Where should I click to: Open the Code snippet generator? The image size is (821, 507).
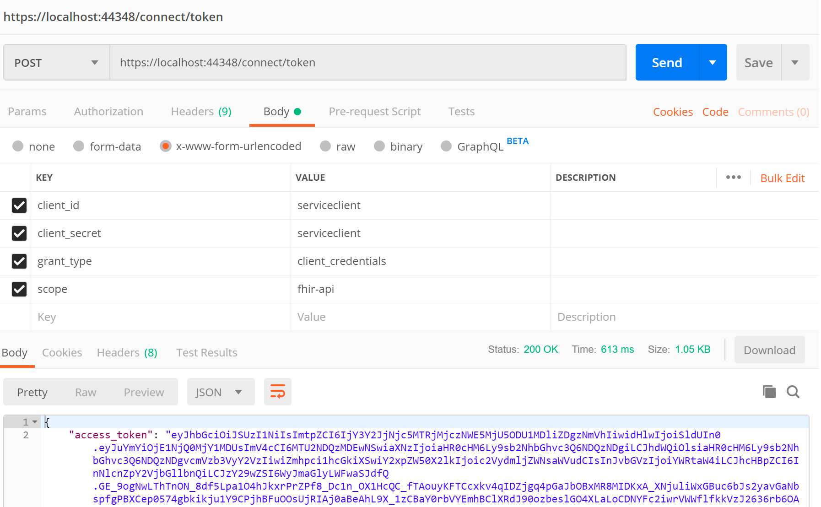715,111
